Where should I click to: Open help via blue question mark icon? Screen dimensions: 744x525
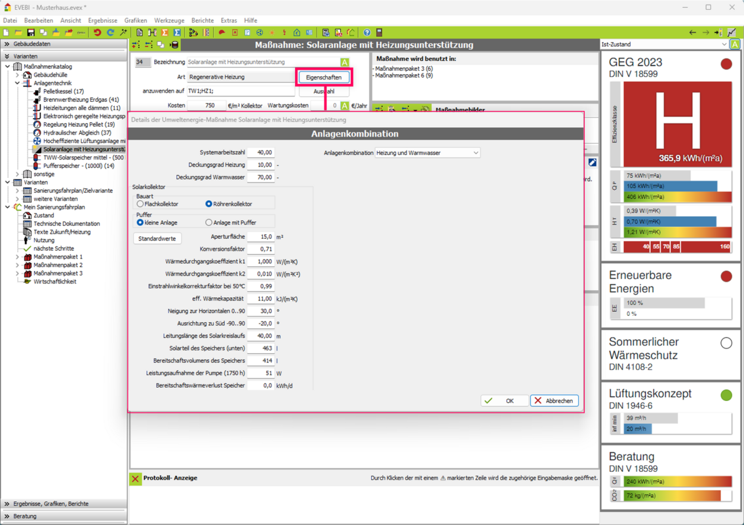(x=366, y=32)
